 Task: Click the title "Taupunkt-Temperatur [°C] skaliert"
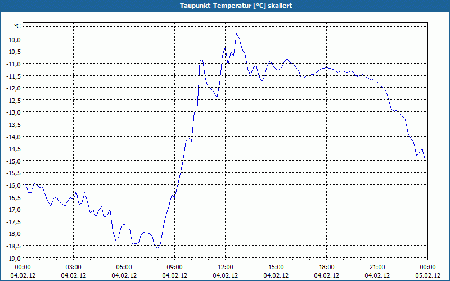[x=236, y=6]
